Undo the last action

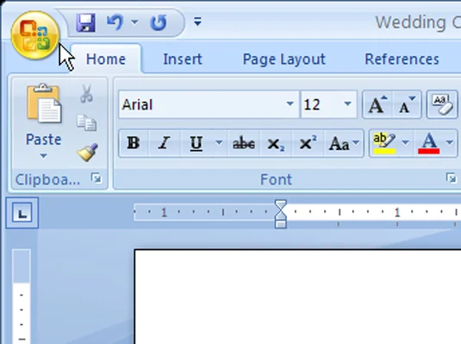(115, 22)
